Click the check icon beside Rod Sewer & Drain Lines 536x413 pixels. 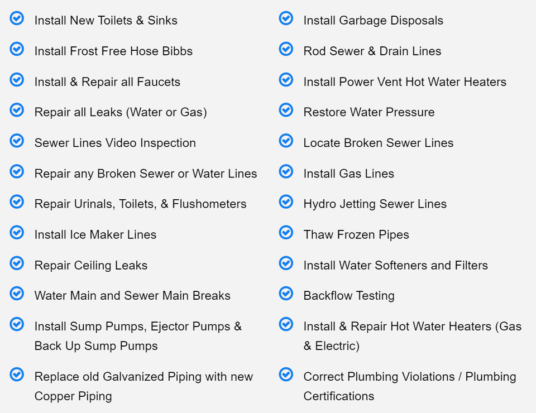(286, 49)
